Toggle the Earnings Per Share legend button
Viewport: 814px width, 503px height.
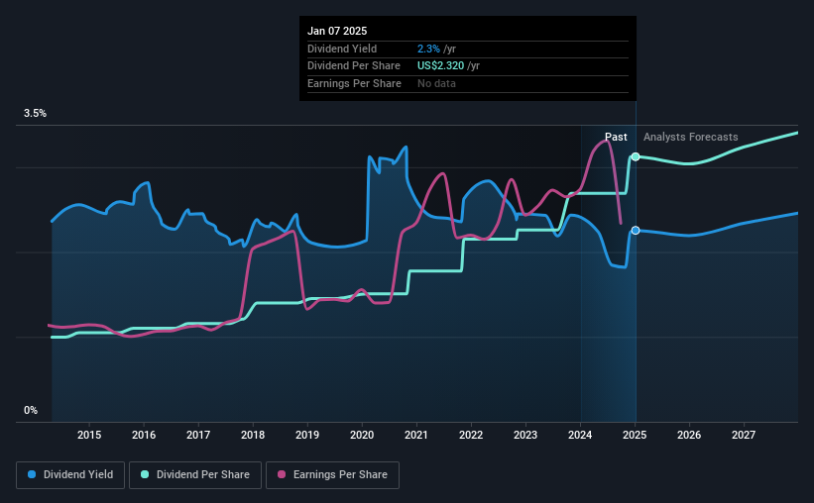(x=332, y=475)
